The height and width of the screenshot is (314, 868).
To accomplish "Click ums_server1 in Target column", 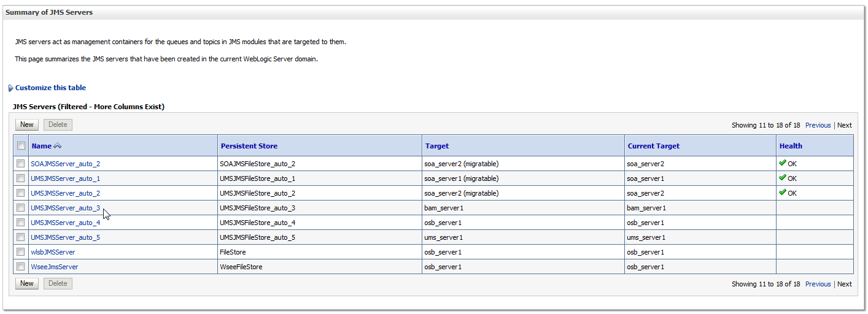I will (x=443, y=237).
